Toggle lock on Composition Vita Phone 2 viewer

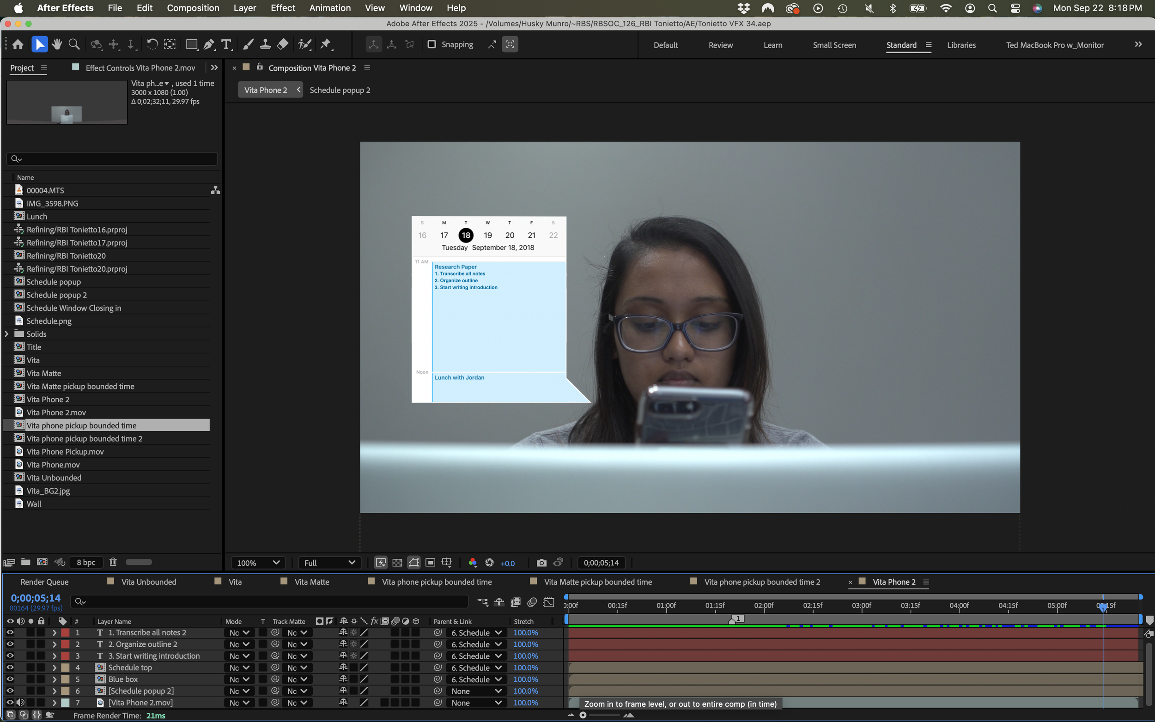point(260,67)
